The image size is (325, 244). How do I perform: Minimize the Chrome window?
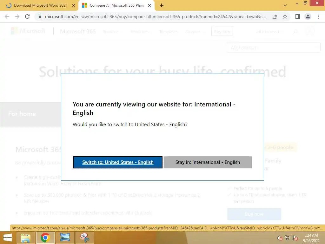pos(297,3)
